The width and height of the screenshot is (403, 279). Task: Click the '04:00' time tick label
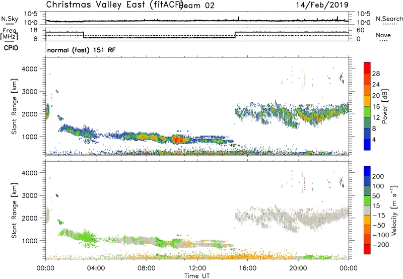pyautogui.click(x=96, y=268)
